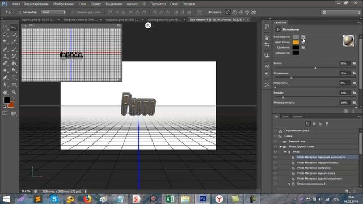Select the Crop tool
Screen dimensions: 363x204
pos(5,42)
